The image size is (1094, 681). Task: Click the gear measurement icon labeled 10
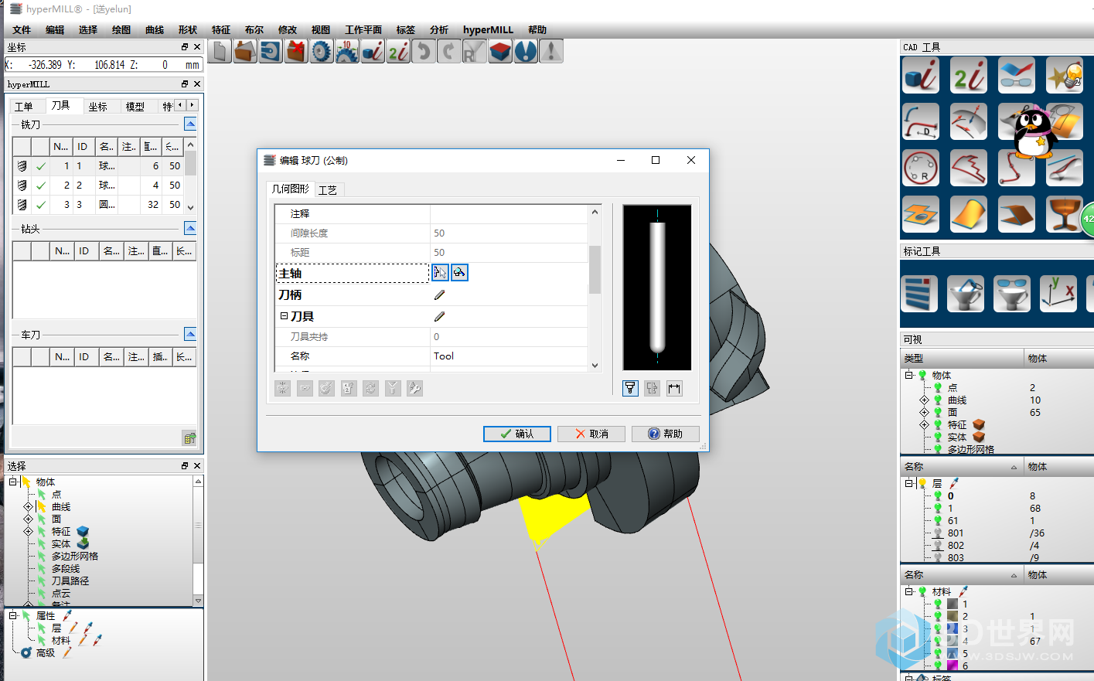[x=347, y=52]
